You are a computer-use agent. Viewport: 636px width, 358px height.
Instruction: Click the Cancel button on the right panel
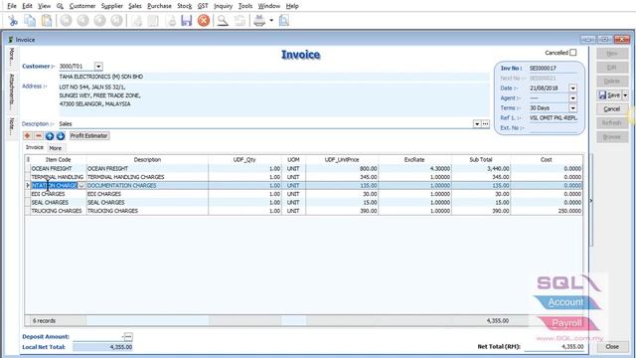[612, 109]
